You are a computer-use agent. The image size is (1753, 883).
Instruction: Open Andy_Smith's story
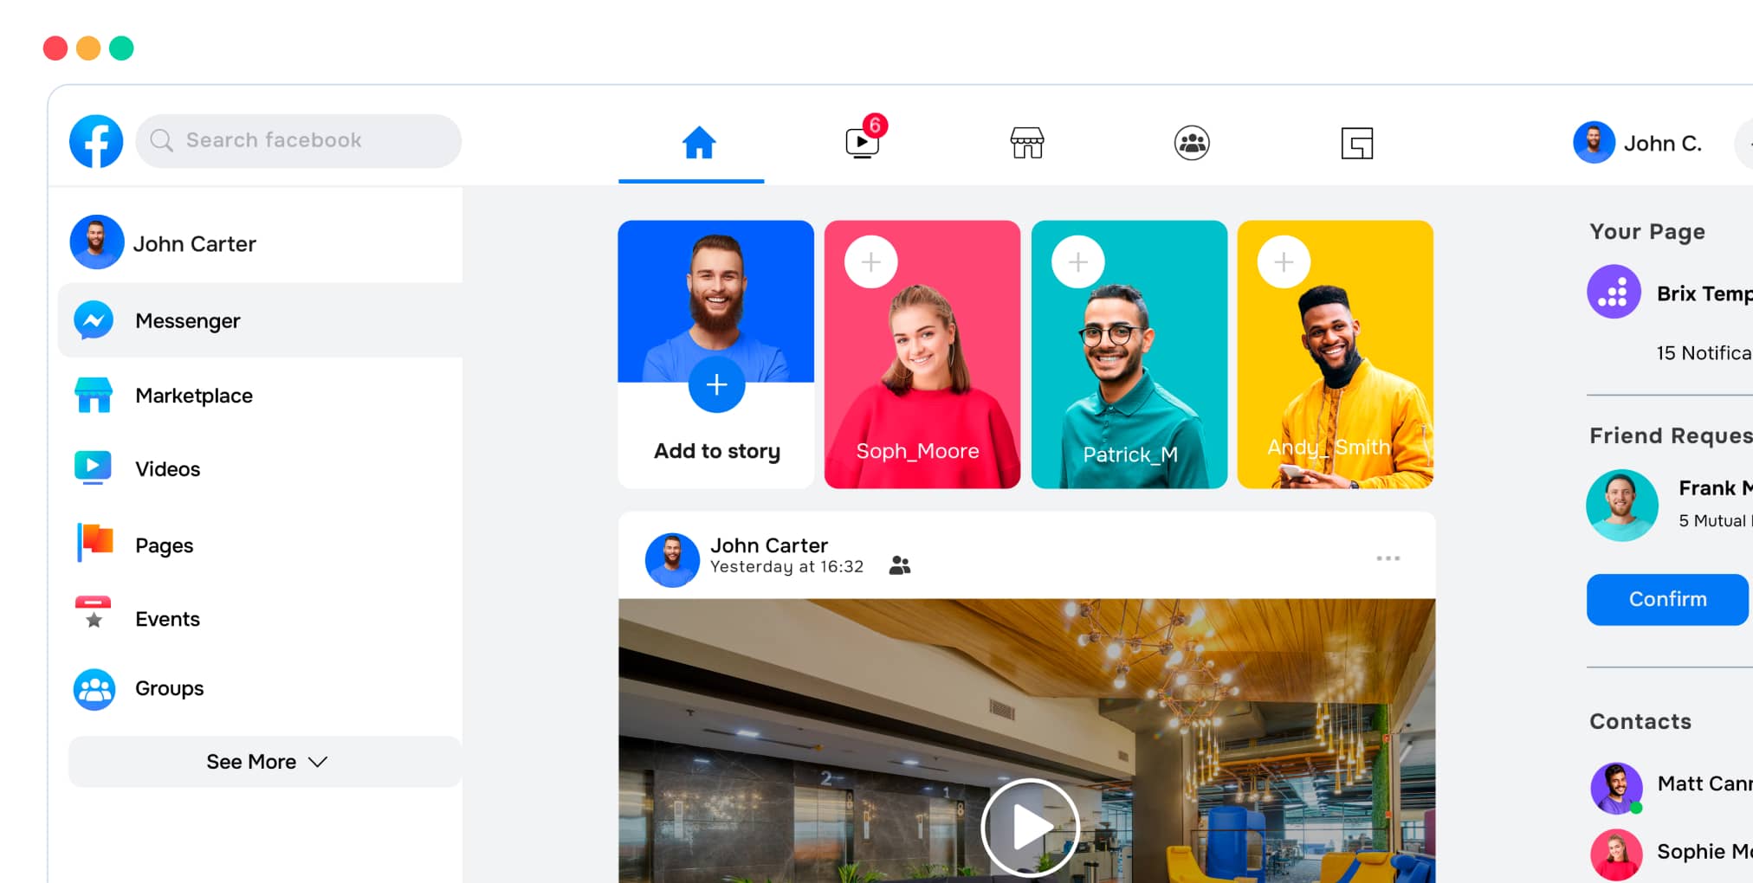coord(1335,354)
